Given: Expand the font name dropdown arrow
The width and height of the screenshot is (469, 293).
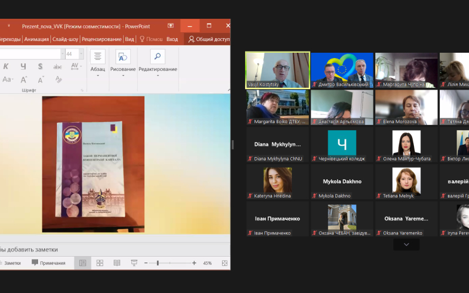Looking at the screenshot, I should tap(63, 54).
